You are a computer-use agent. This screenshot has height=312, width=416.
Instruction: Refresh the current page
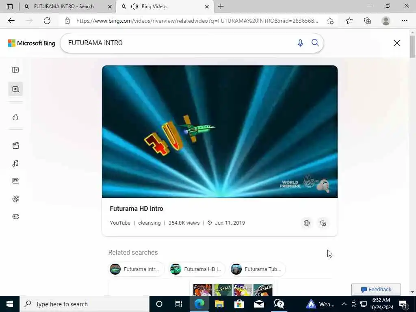pos(47,21)
